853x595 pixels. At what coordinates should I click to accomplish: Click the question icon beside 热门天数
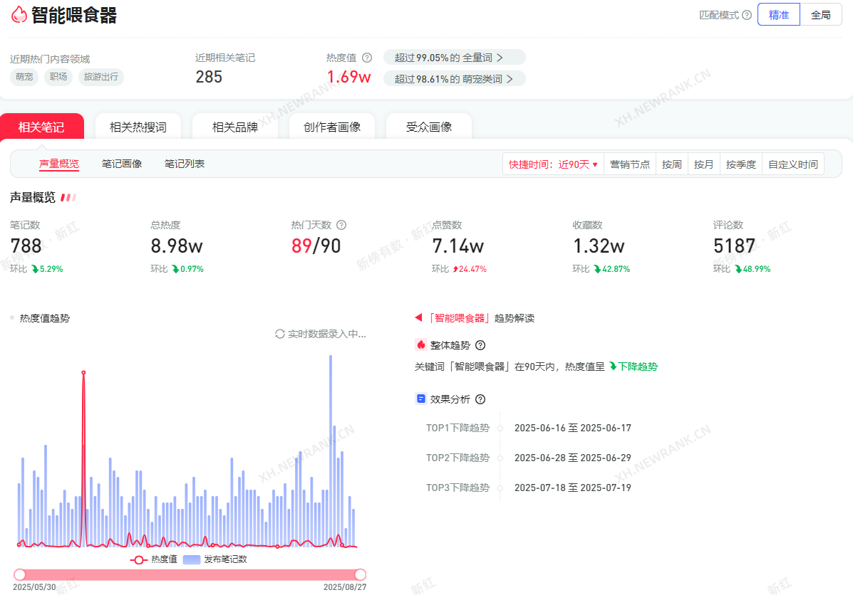pos(341,225)
